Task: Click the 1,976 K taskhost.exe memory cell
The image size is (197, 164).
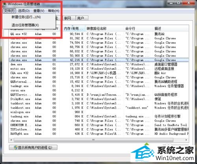Action: coord(77,108)
